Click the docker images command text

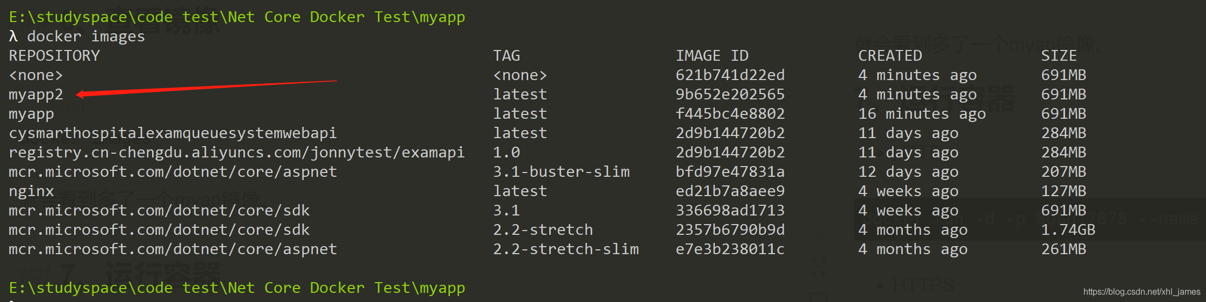(x=86, y=37)
